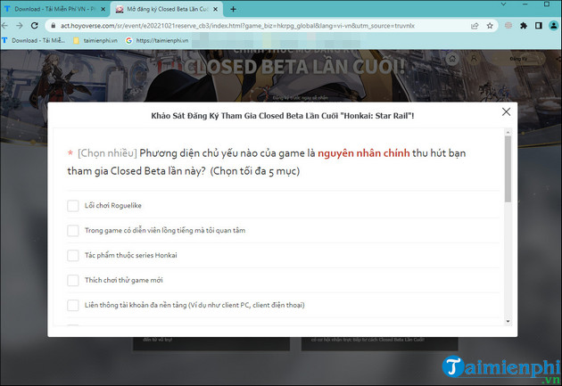Reload the page with the refresh icon
562x386 pixels.
coord(35,26)
